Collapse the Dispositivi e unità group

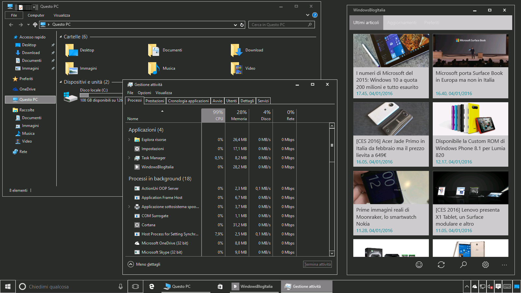click(x=61, y=82)
